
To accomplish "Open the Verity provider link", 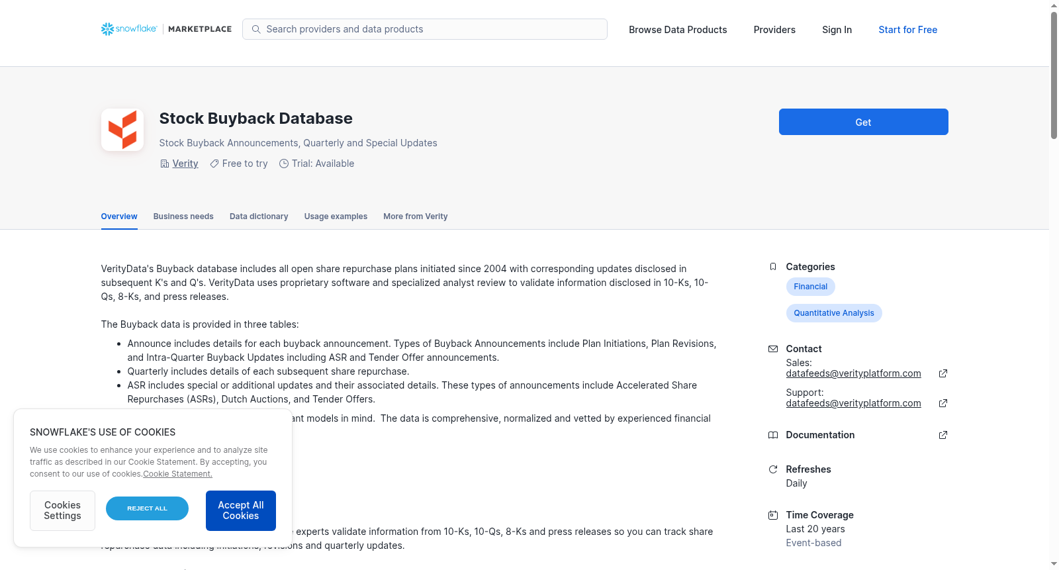I will [185, 164].
